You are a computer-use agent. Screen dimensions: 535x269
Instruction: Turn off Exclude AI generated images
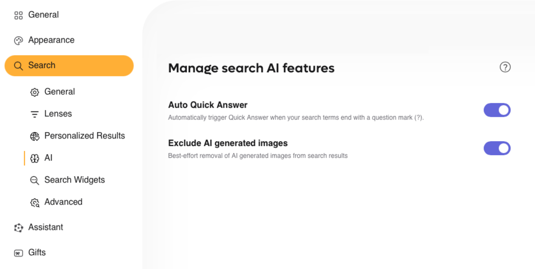click(497, 148)
